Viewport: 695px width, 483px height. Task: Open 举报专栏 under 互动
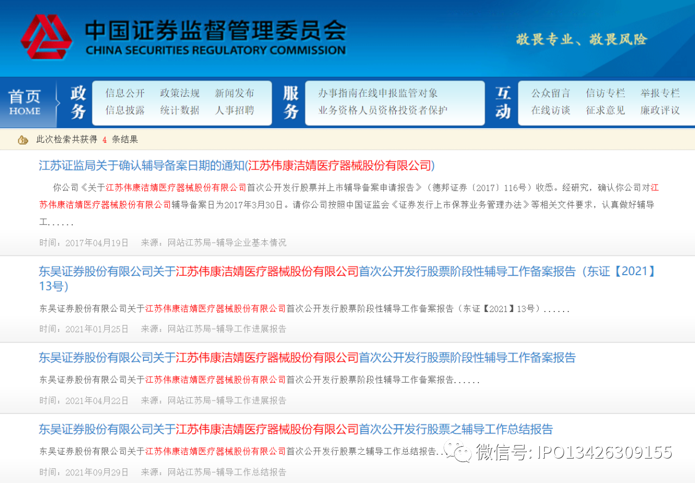click(660, 93)
